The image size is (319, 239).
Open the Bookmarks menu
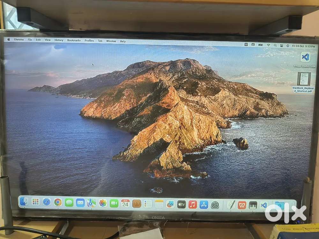tap(74, 40)
